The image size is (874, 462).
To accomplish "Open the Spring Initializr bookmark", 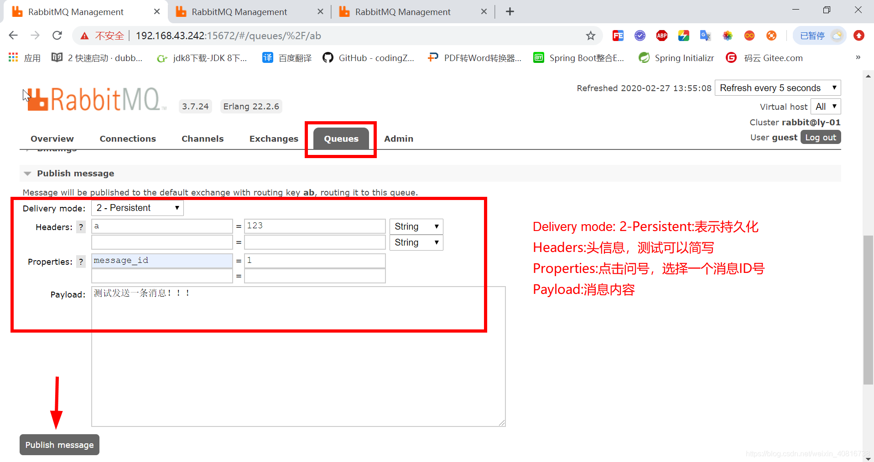I will 676,58.
